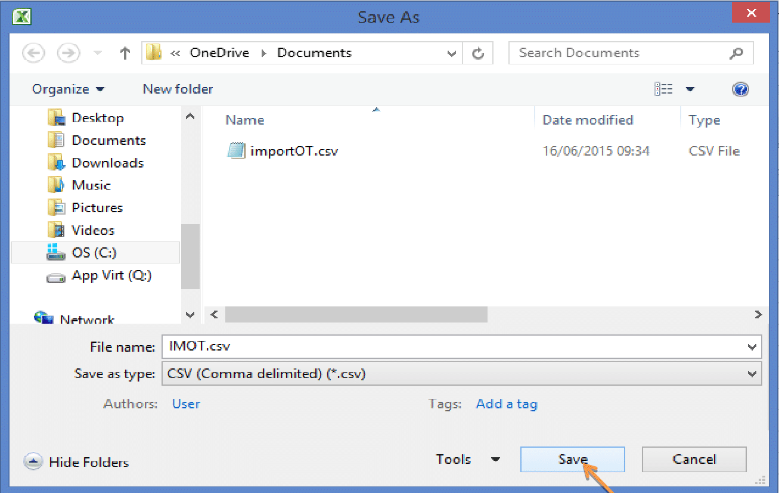Refresh the Documents folder view

pos(478,52)
